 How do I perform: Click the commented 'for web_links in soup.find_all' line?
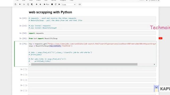pyautogui.click(x=48, y=59)
